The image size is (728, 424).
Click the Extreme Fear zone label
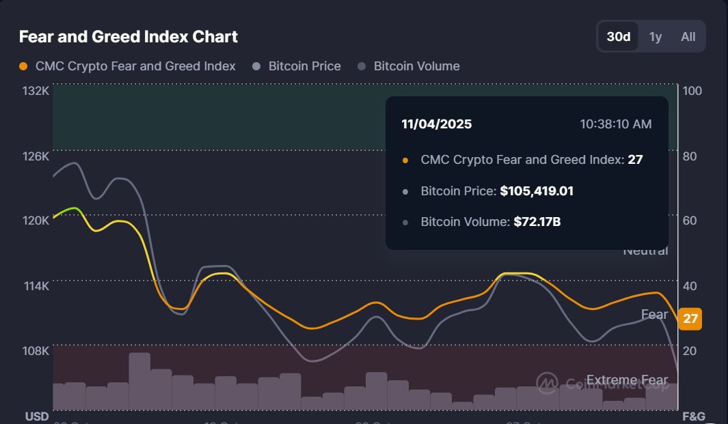628,380
